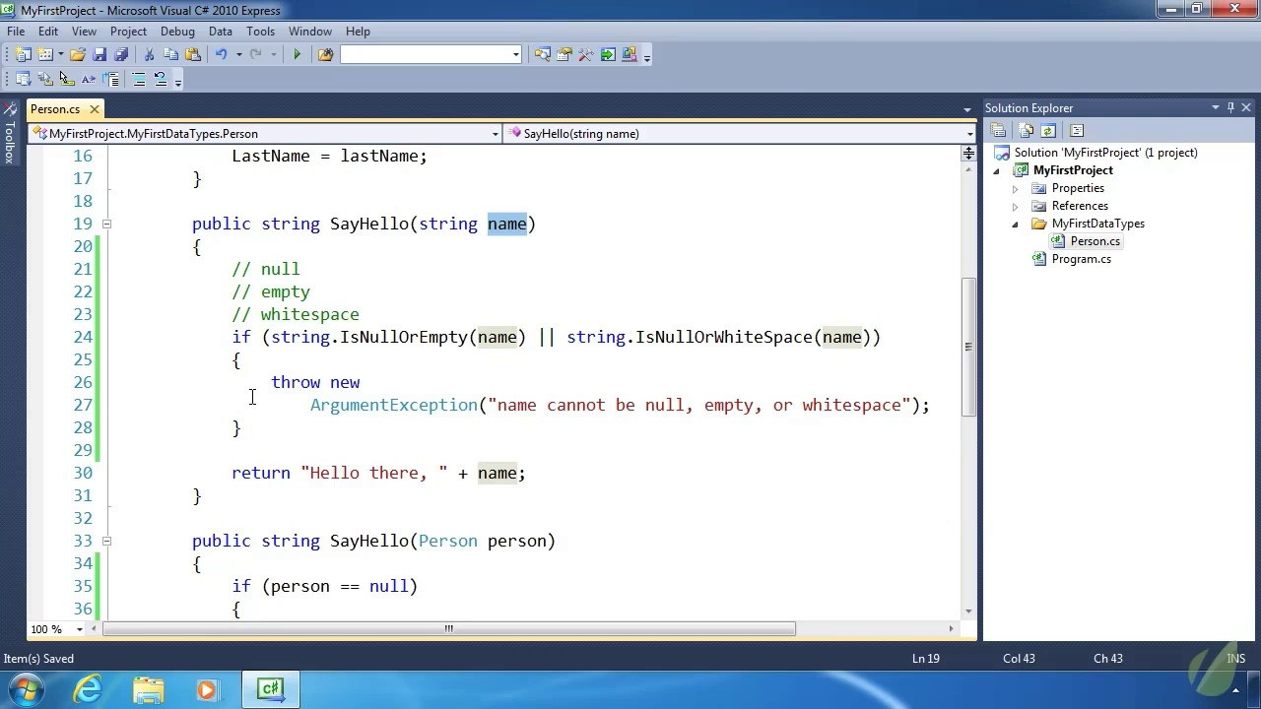1261x709 pixels.
Task: Open the MyFirstProject.MyFirstDataTypes.Person class dropdown
Action: 265,134
